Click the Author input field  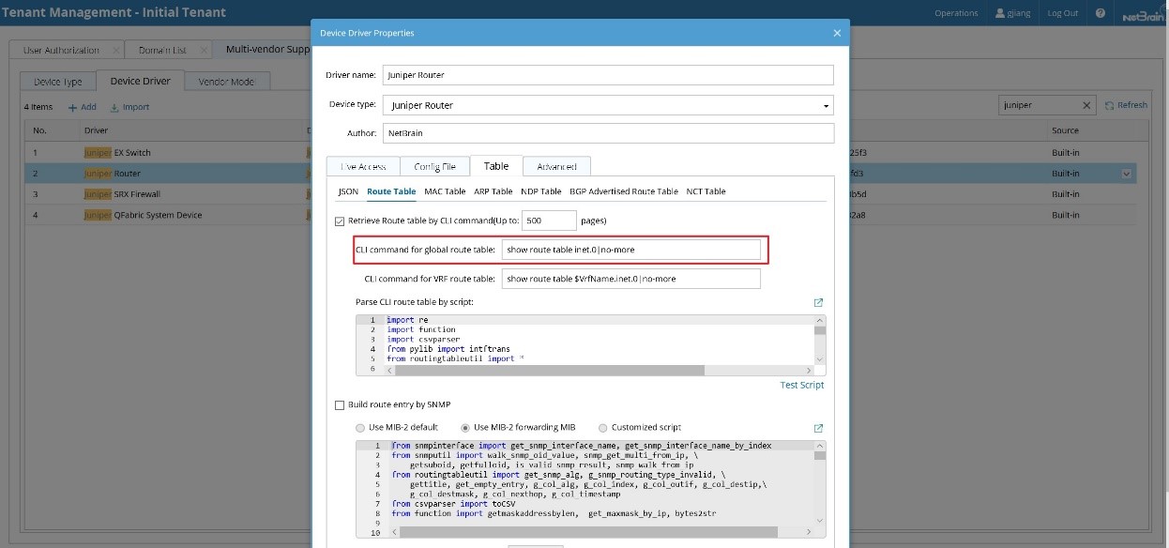(608, 133)
